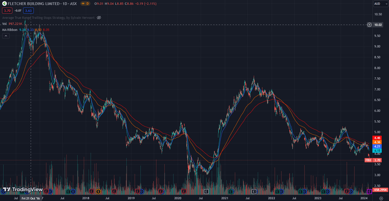Click the red 4.46 MA price label
This screenshot has height=201, width=389.
(x=377, y=138)
